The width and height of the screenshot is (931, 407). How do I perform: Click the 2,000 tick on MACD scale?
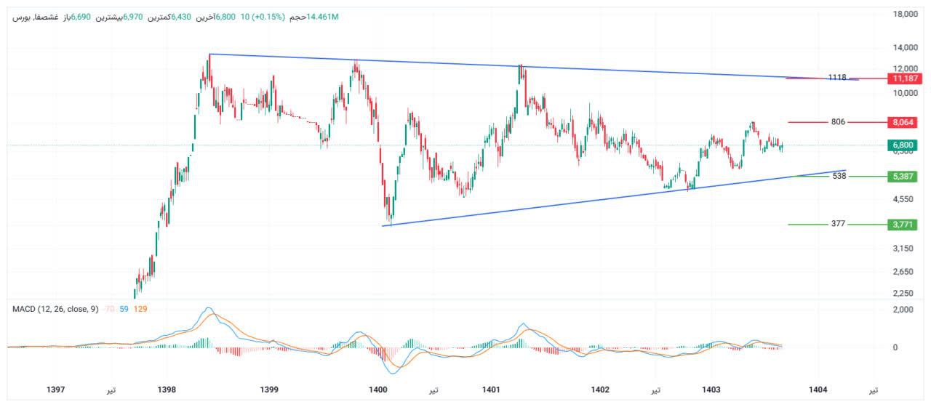point(903,310)
